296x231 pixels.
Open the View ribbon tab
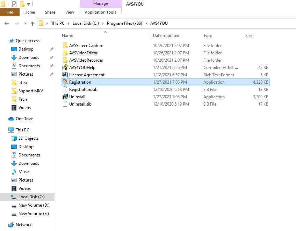(x=70, y=12)
